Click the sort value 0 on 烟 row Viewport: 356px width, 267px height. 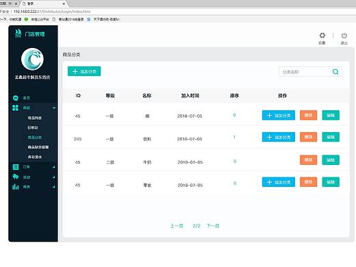[x=234, y=115]
